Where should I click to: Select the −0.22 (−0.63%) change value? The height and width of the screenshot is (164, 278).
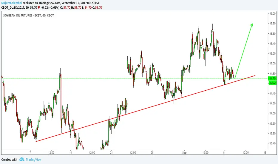coord(50,7)
